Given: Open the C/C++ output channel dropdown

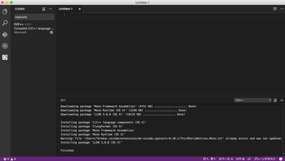Looking at the screenshot, I should pos(253,100).
